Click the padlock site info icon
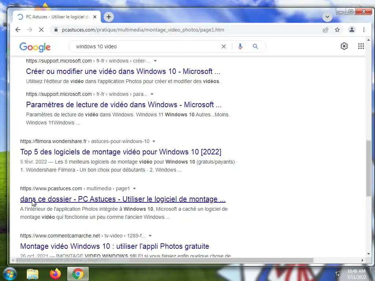The width and height of the screenshot is (375, 281). click(56, 30)
